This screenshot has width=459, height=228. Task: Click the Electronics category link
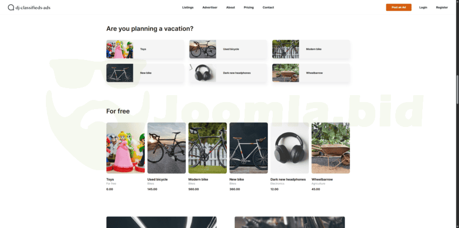277,184
